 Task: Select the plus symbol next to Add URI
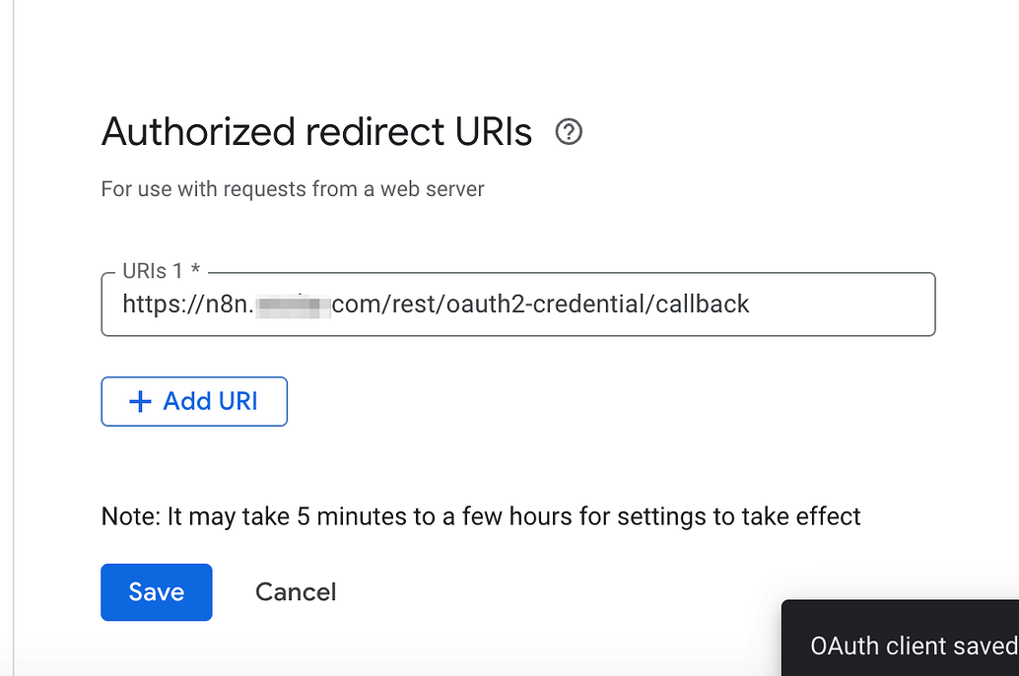tap(138, 401)
